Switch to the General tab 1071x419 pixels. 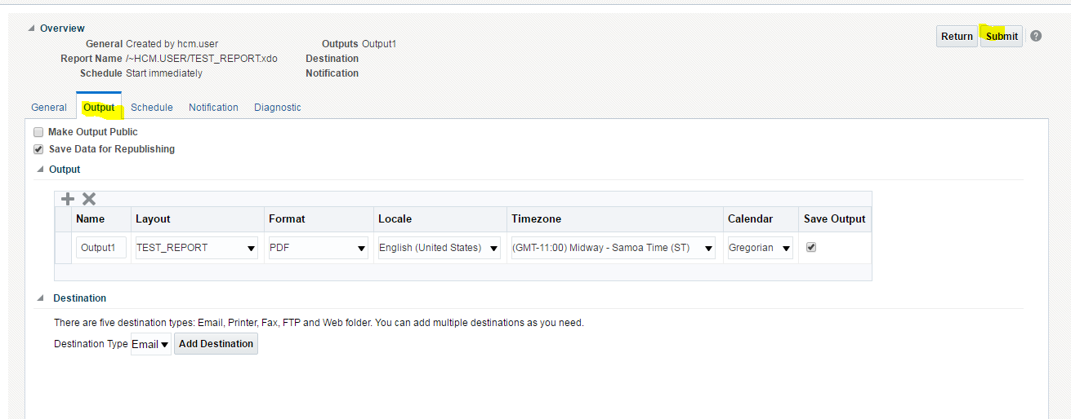point(49,108)
